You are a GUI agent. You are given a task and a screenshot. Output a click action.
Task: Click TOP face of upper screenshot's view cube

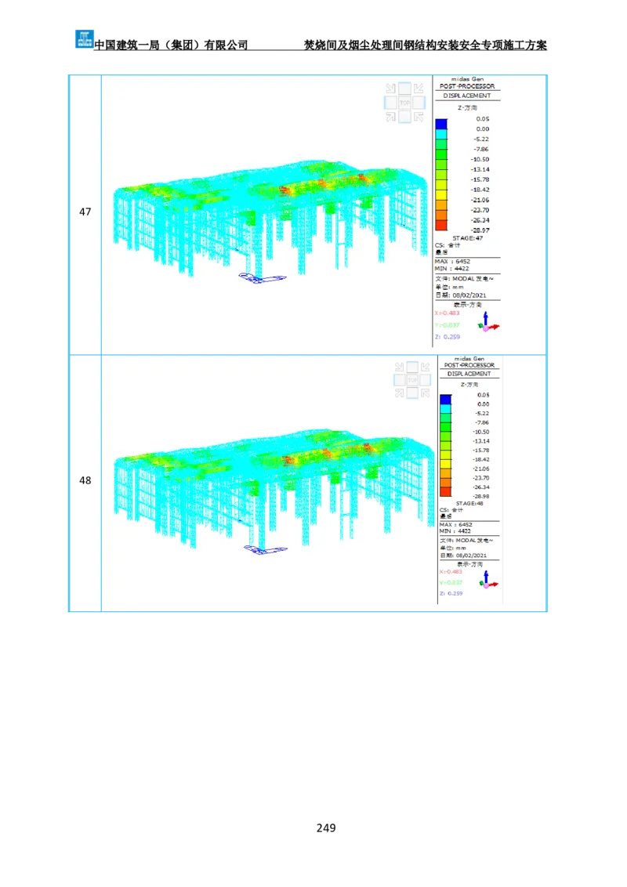[x=404, y=103]
